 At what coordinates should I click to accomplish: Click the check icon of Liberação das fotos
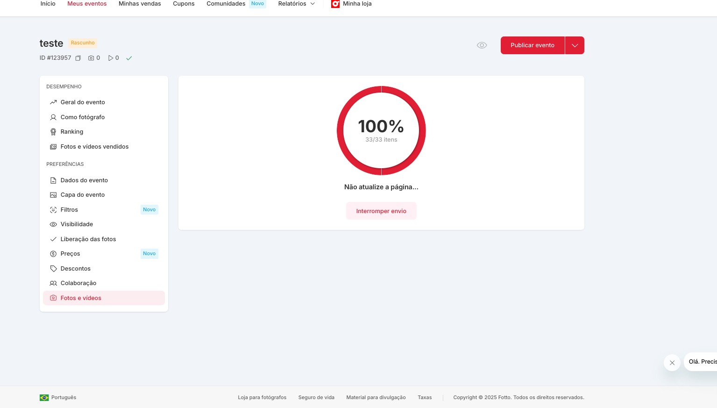pos(53,239)
